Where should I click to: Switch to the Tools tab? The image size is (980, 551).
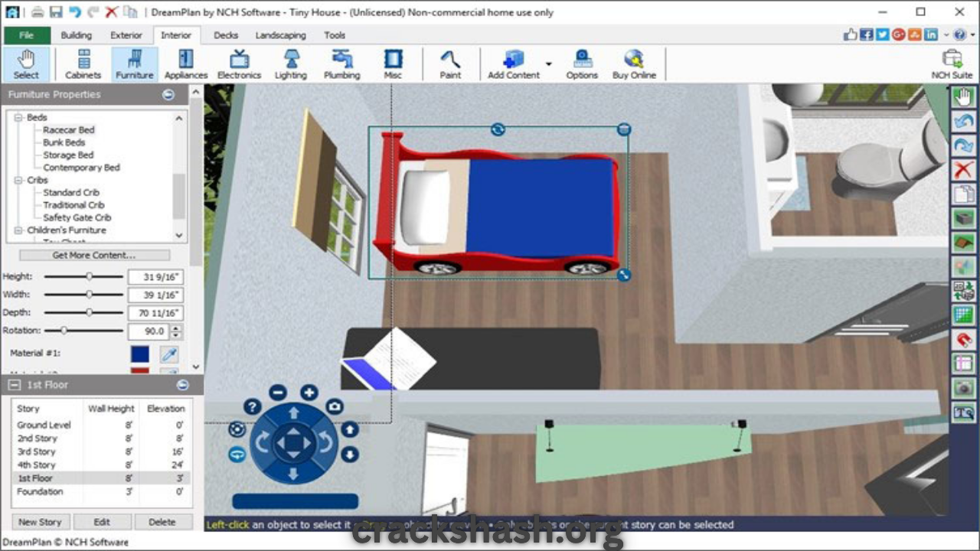coord(335,35)
